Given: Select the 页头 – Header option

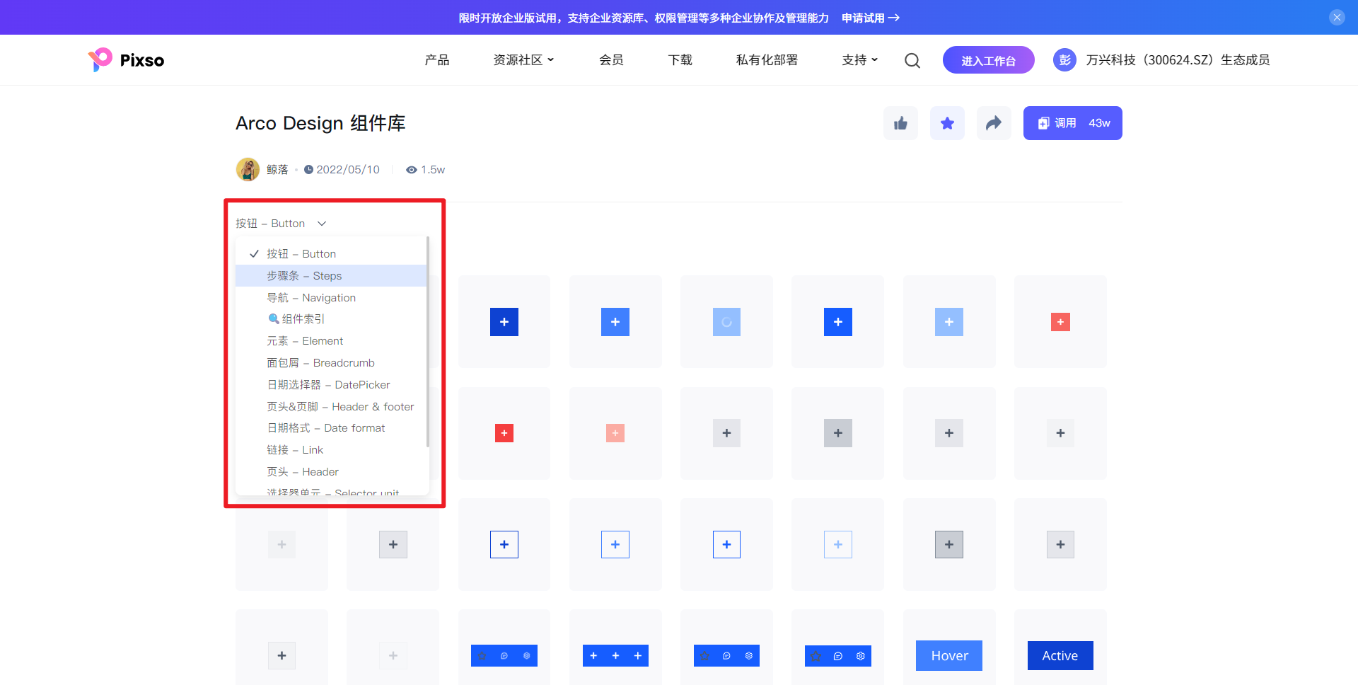Looking at the screenshot, I should [x=331, y=472].
